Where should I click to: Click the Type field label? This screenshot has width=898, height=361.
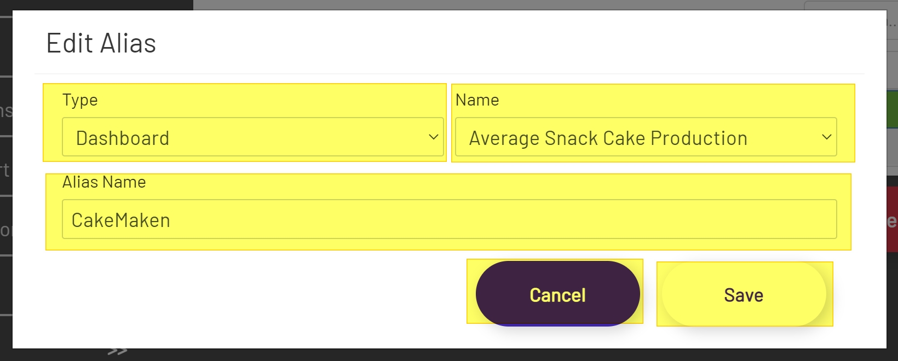80,100
